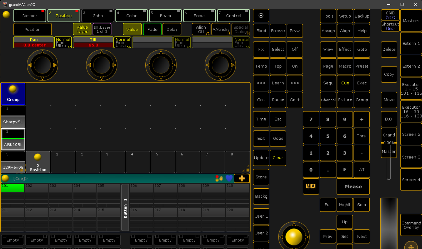Click the third encoder wheel center

point(161,65)
